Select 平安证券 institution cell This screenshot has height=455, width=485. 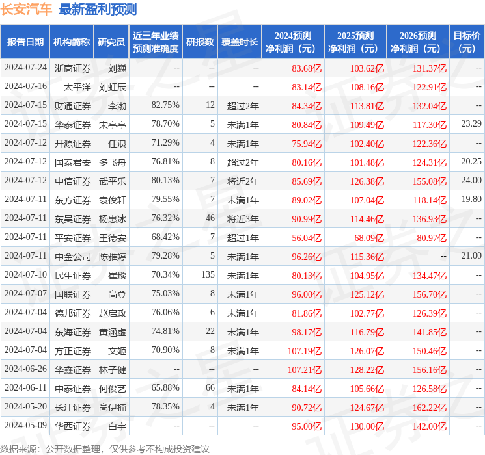(x=73, y=238)
